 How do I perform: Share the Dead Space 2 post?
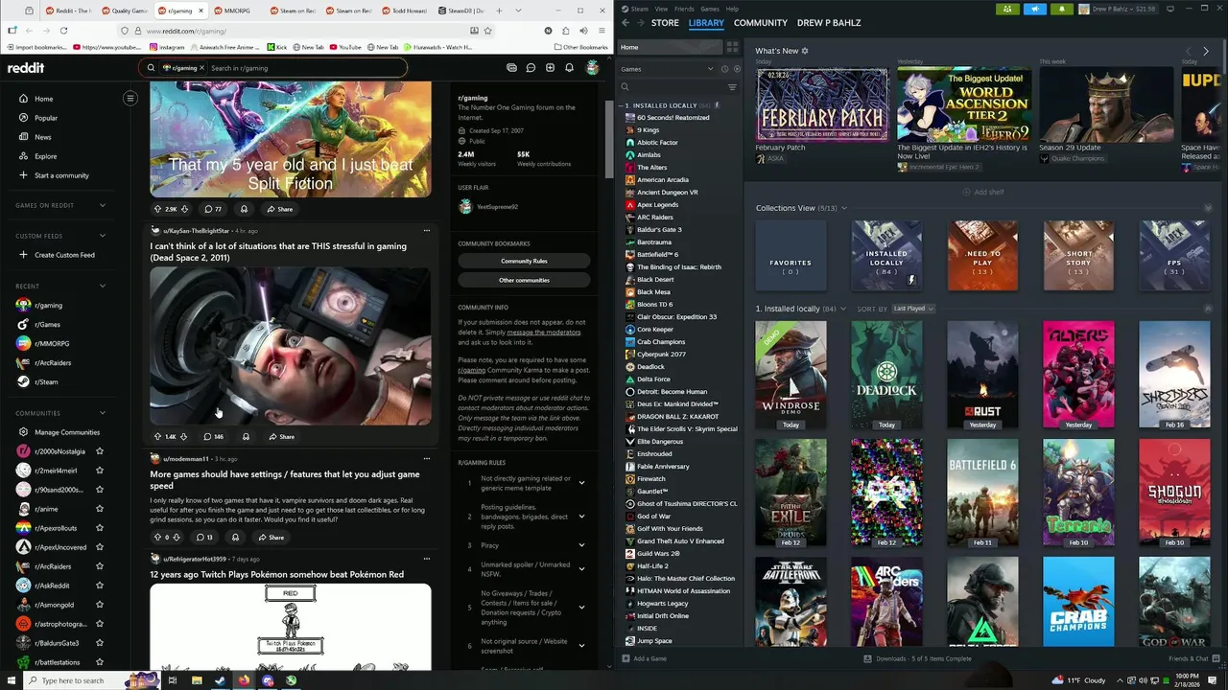(x=281, y=437)
